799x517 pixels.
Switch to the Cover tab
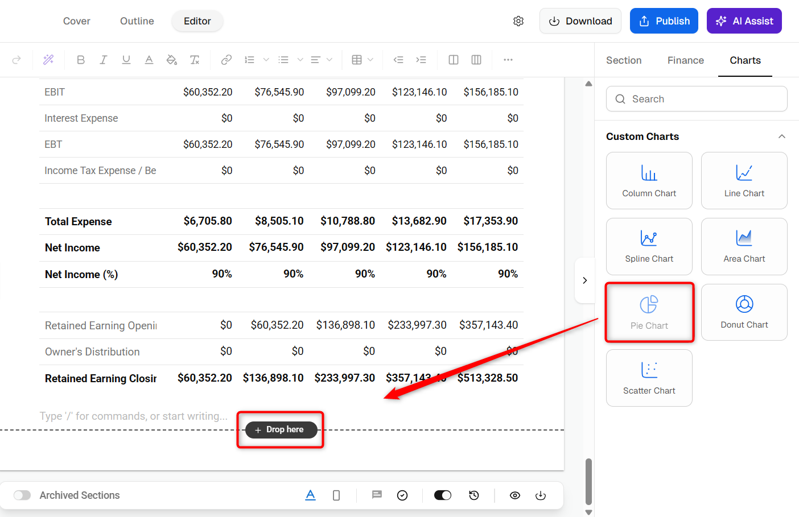(77, 21)
